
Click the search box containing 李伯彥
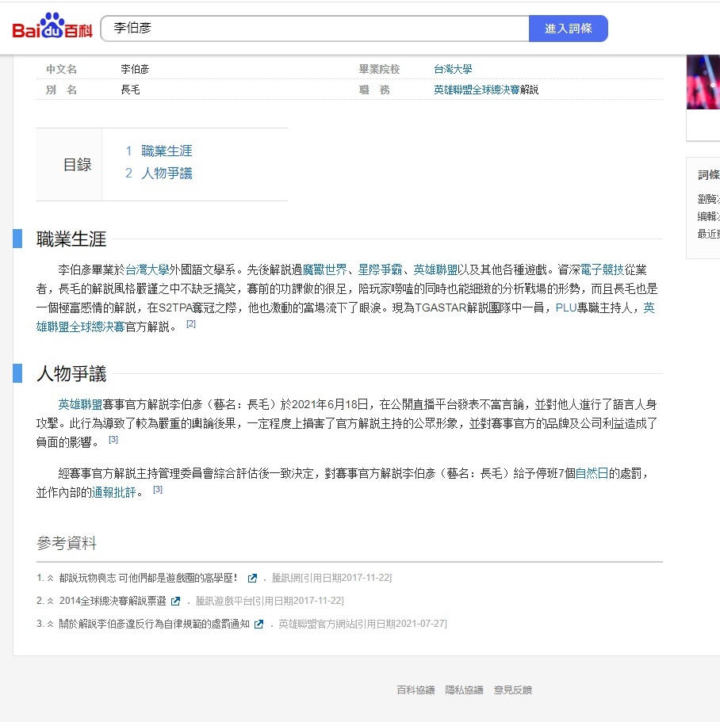(x=315, y=29)
